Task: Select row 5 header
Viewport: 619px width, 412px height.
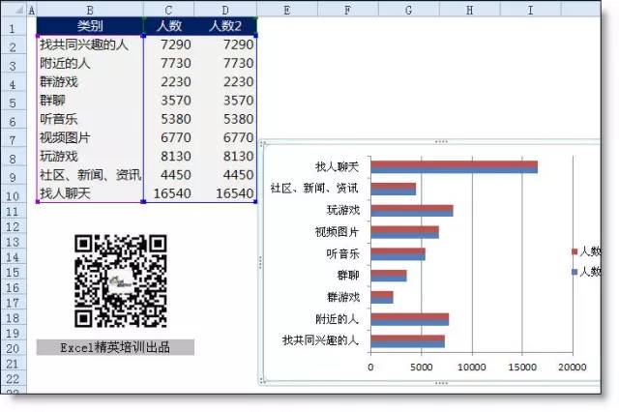Action: pos(13,103)
